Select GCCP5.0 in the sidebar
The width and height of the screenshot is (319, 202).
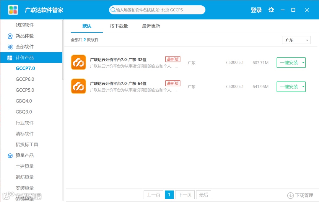(25, 90)
